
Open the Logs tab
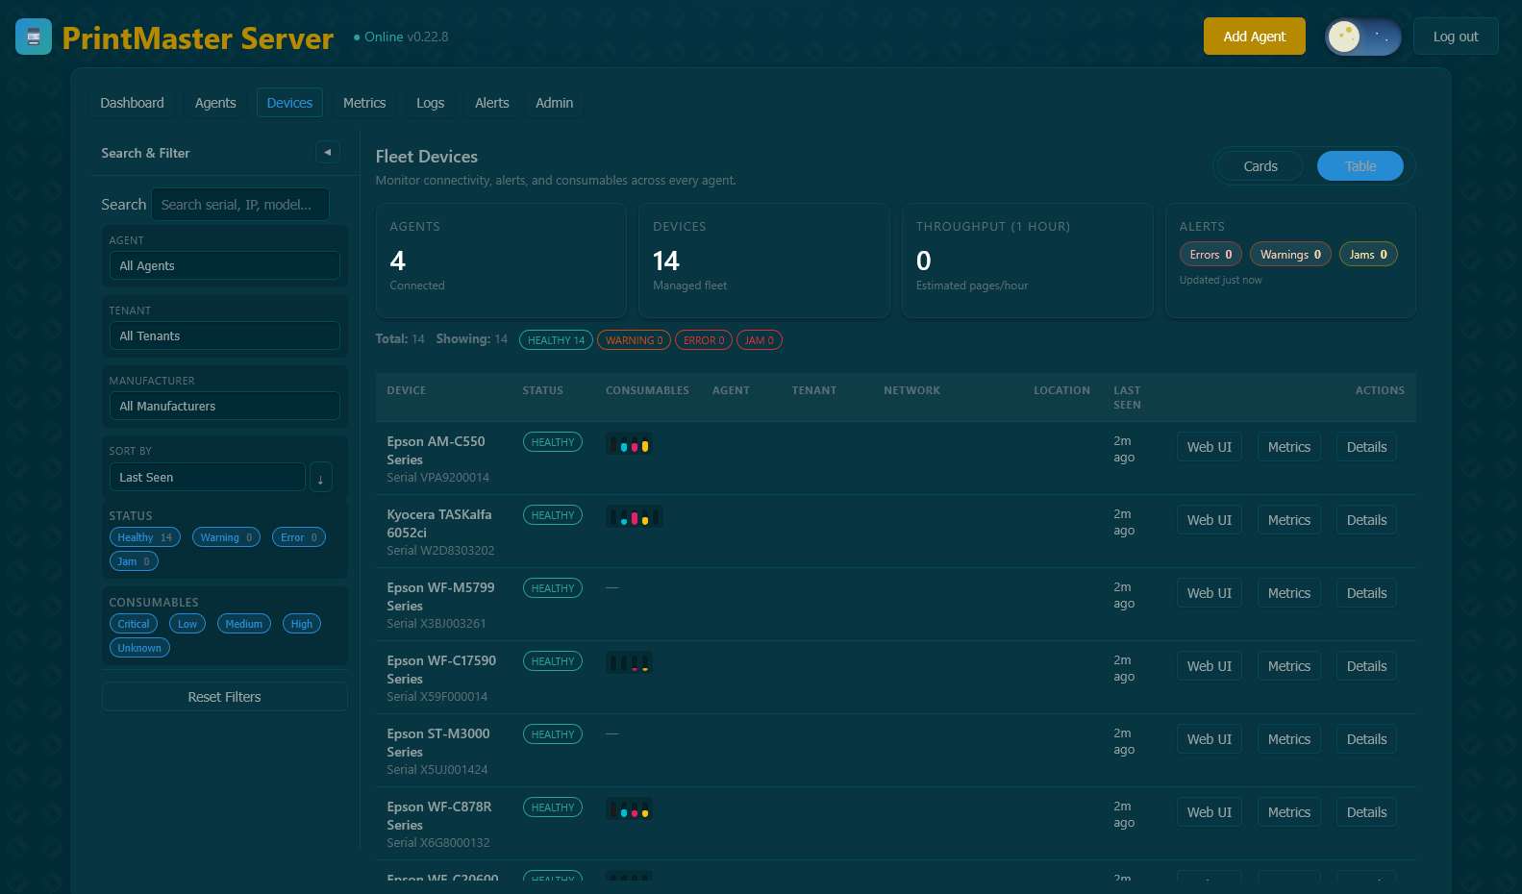[x=431, y=103]
